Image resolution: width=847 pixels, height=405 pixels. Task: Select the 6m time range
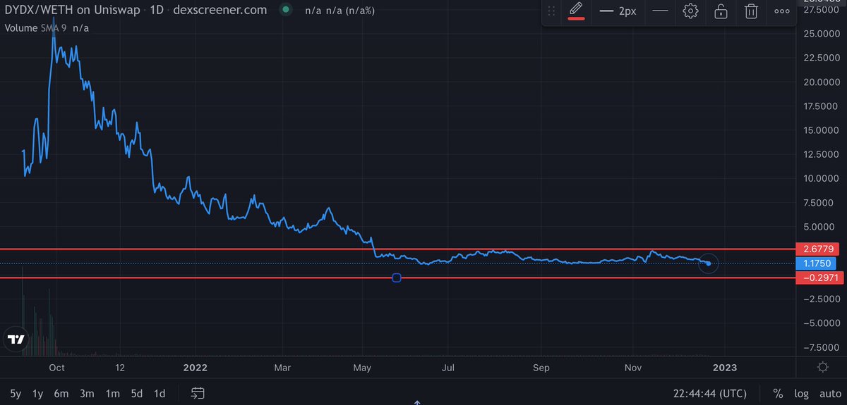62,393
